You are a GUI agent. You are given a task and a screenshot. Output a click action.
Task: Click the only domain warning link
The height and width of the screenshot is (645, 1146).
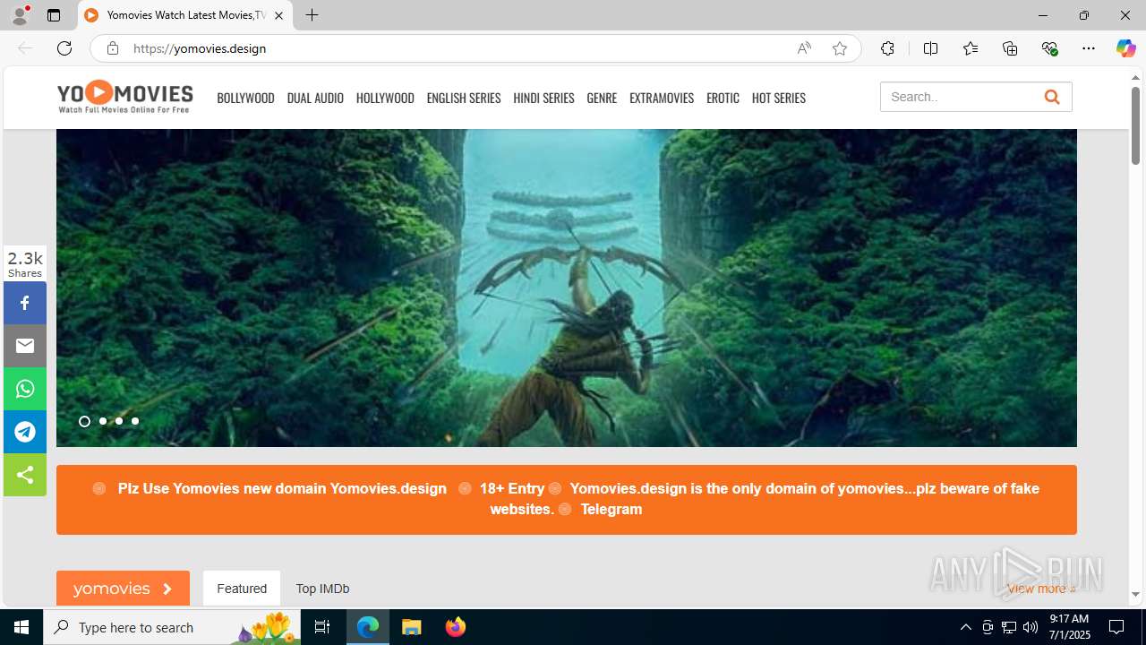(x=765, y=499)
